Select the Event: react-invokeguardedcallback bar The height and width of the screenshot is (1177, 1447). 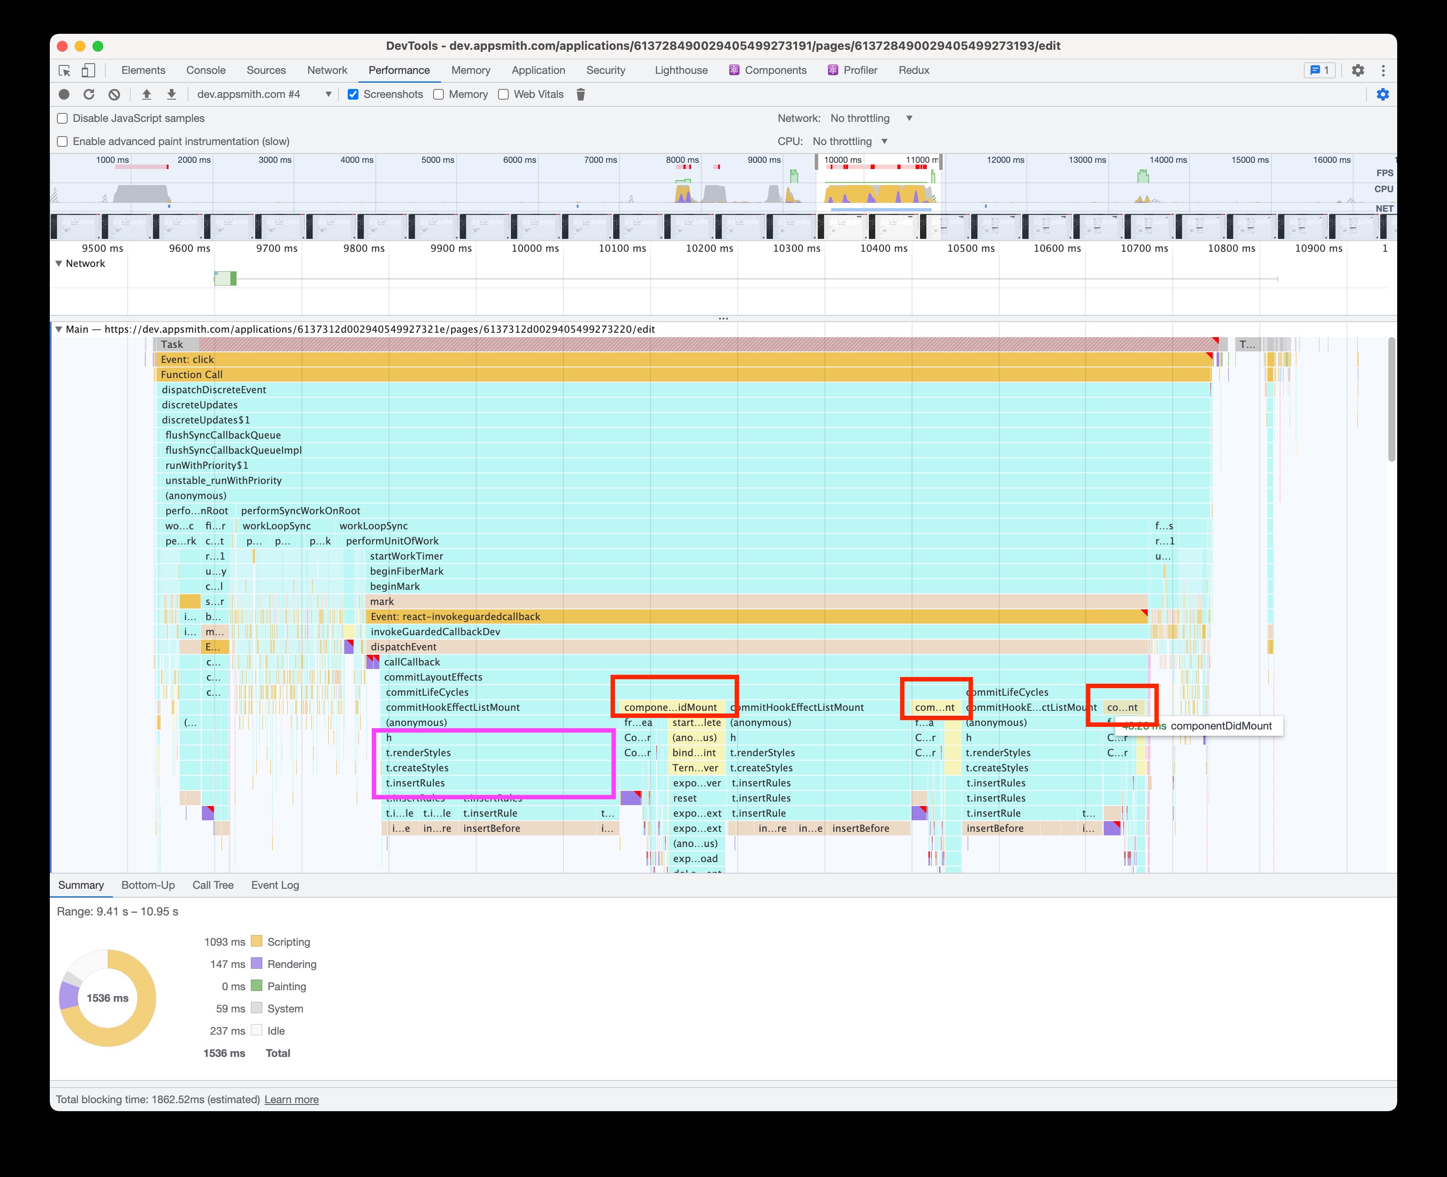click(756, 616)
